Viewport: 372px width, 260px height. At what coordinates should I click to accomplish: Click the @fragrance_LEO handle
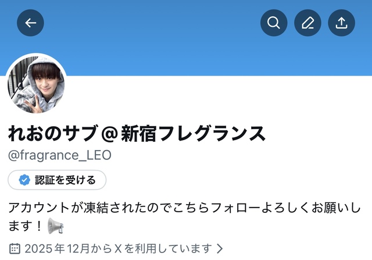59,155
